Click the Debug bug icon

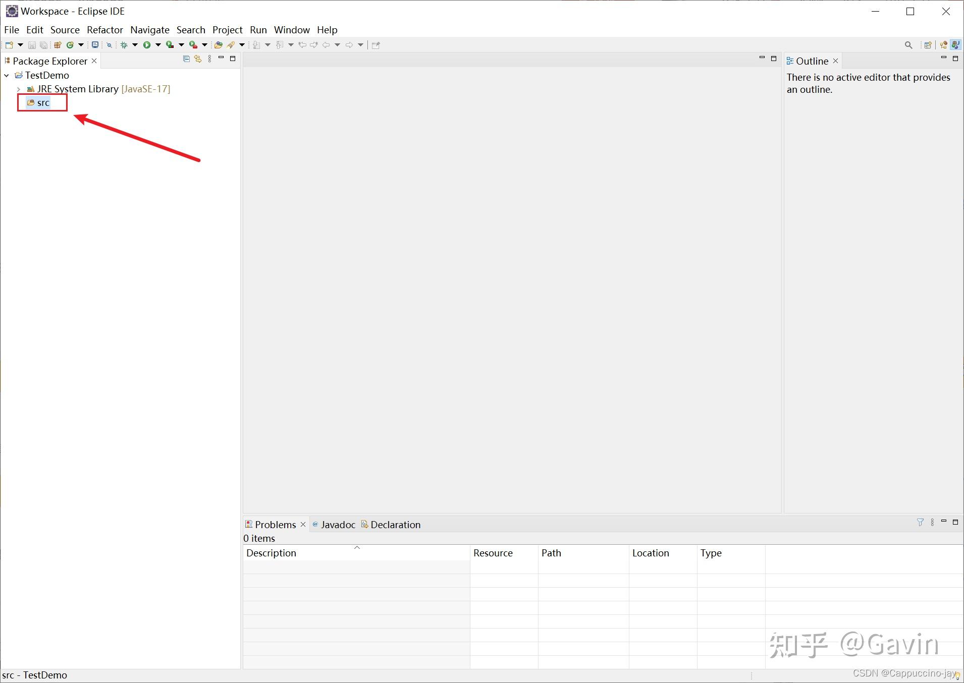[124, 45]
